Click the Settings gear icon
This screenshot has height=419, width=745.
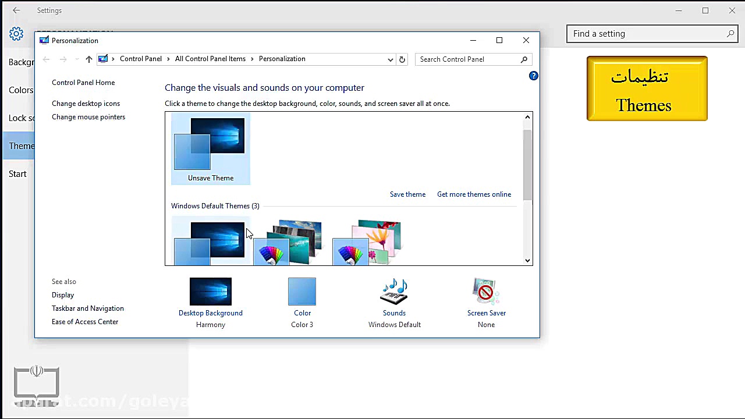coord(16,34)
